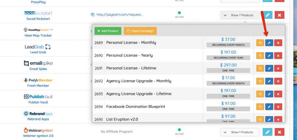Image resolution: width=297 pixels, height=140 pixels.
Task: Delete product 2694 Facebook Domination Blueprint
Action: coord(278,107)
